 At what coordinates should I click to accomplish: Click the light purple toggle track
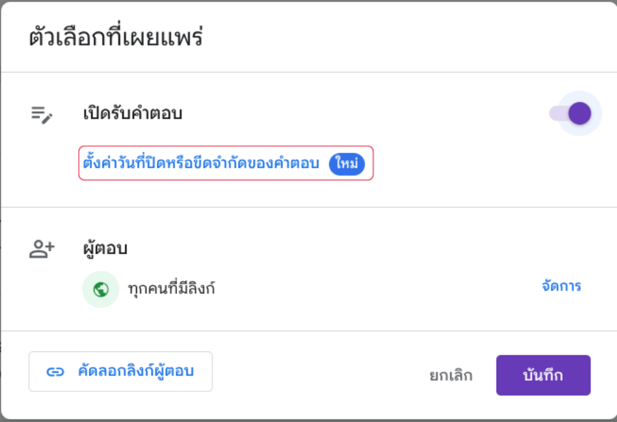click(x=556, y=114)
